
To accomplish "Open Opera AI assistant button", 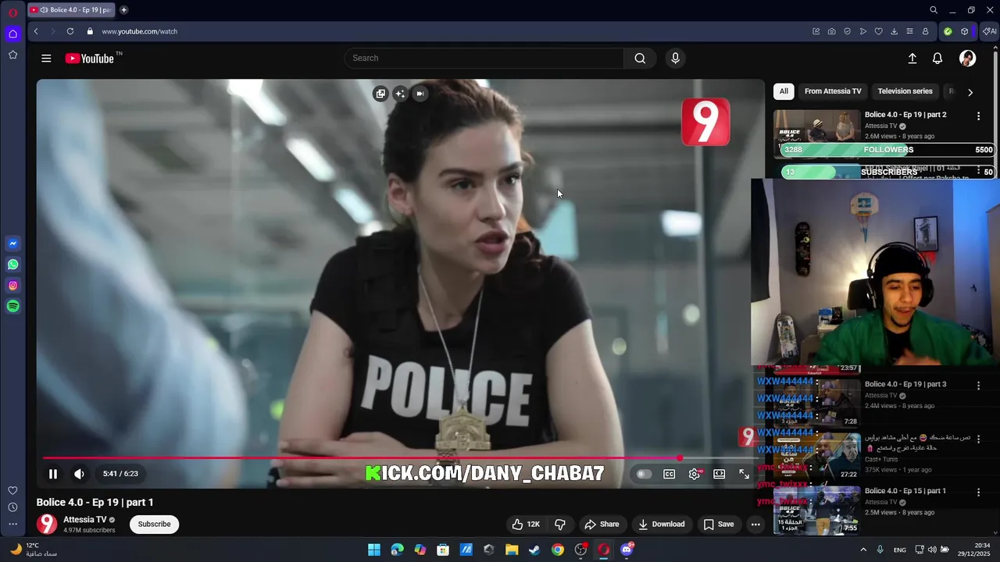I will pos(989,32).
